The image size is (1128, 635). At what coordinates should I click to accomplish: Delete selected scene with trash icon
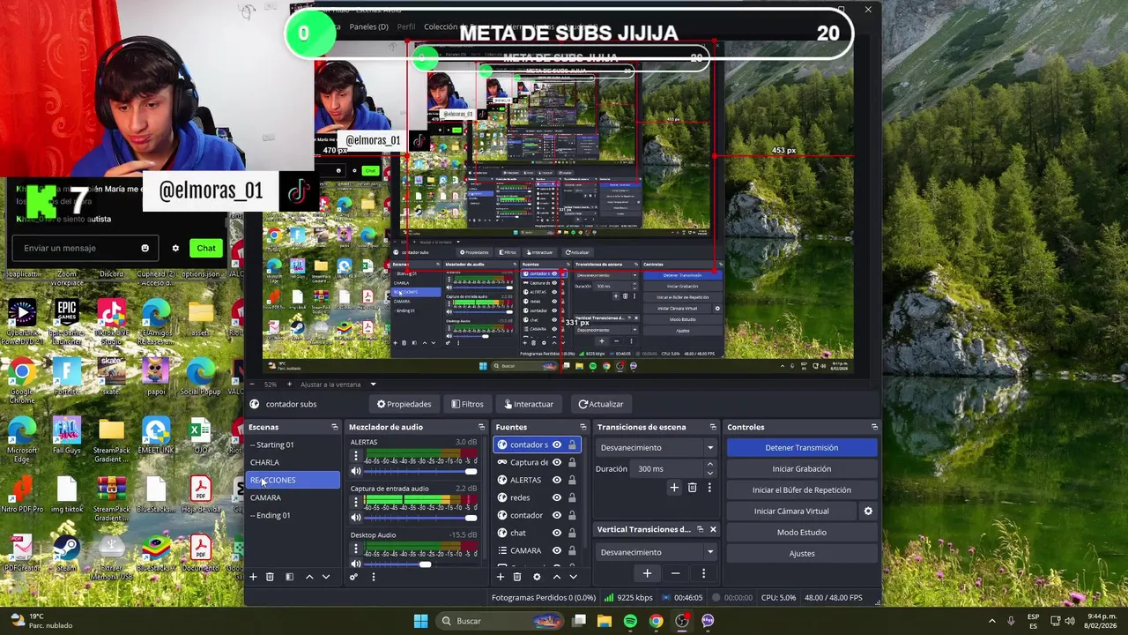point(270,577)
